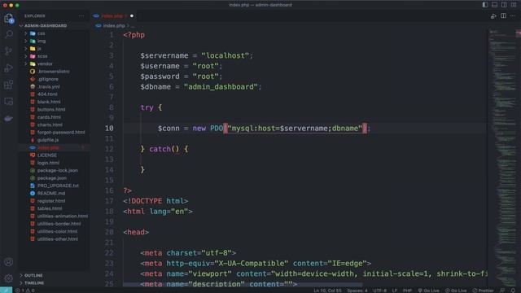Go to line via Ln 10, Col 55
Screen dimensions: 521x293
coord(327,291)
